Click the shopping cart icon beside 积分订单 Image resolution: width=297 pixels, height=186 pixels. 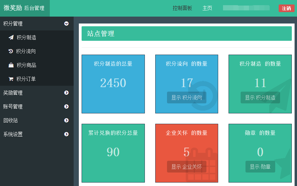point(11,79)
